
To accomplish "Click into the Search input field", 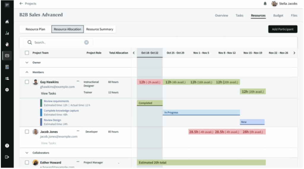I will (x=56, y=43).
